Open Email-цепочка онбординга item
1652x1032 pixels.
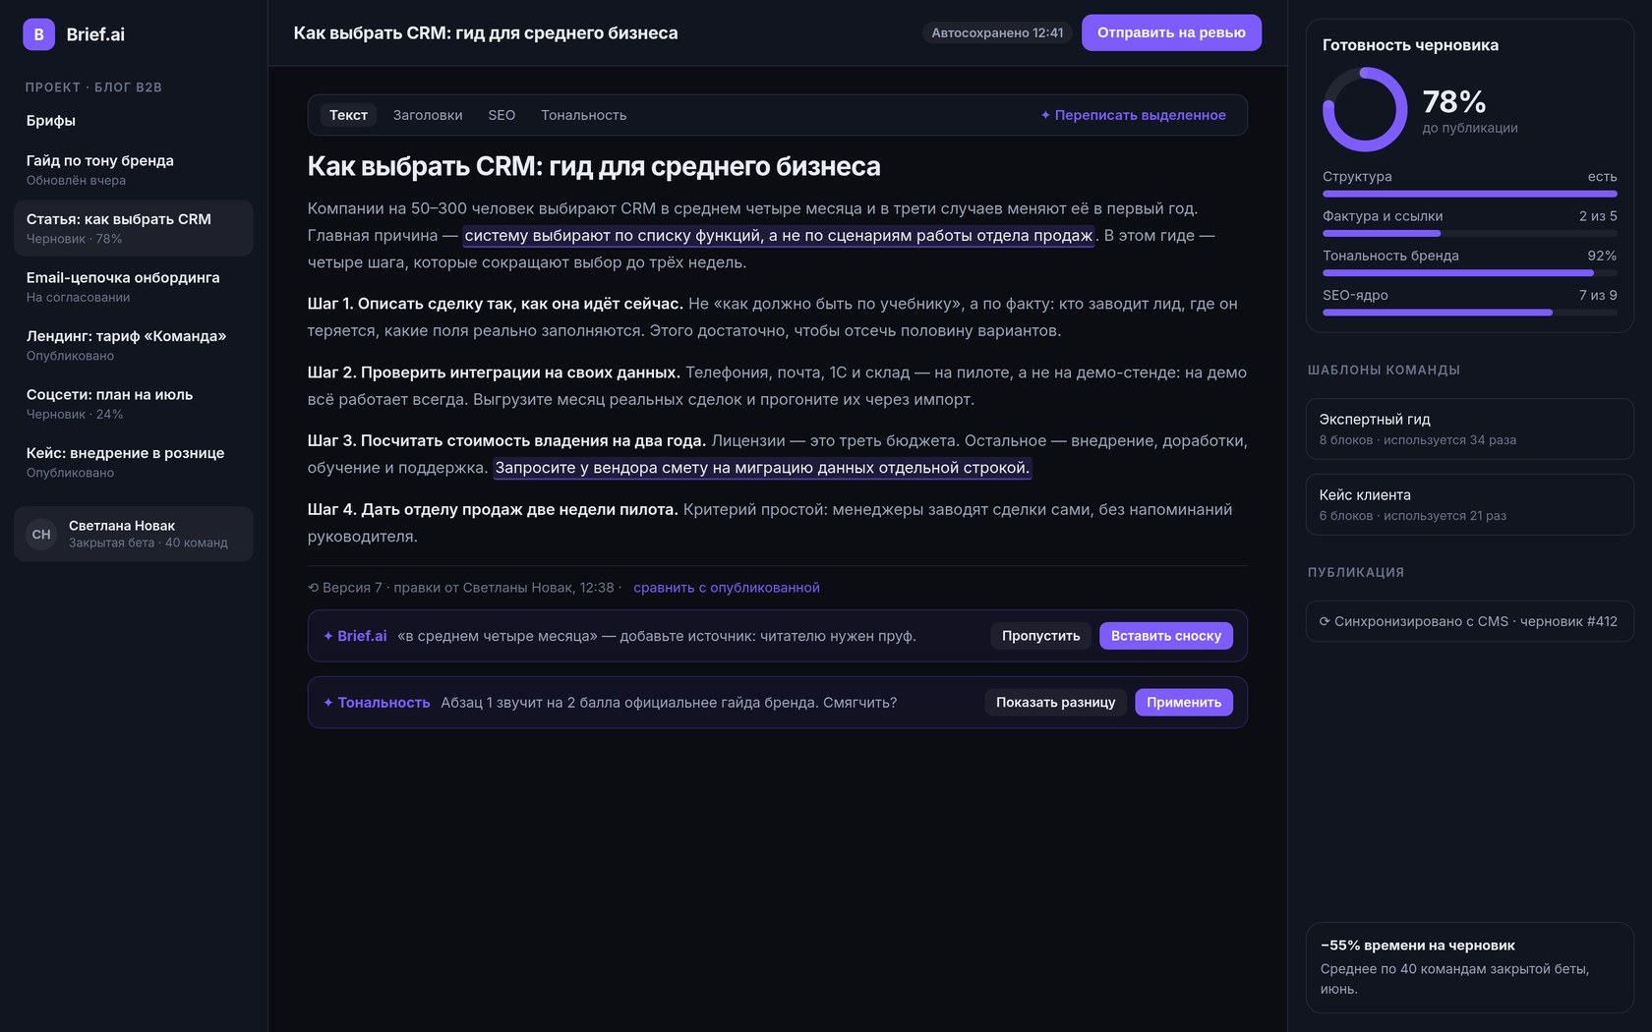click(x=134, y=286)
